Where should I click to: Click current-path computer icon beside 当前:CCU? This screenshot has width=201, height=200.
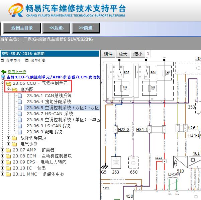[x=3, y=77]
